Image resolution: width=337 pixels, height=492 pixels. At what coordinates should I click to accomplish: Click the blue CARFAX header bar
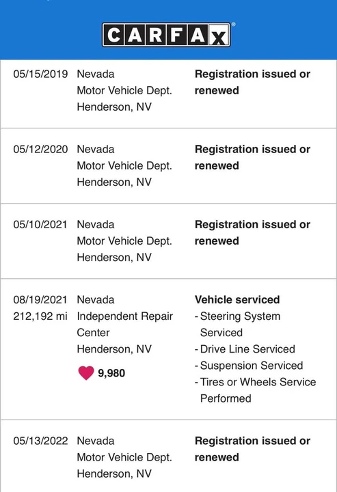coord(168,30)
